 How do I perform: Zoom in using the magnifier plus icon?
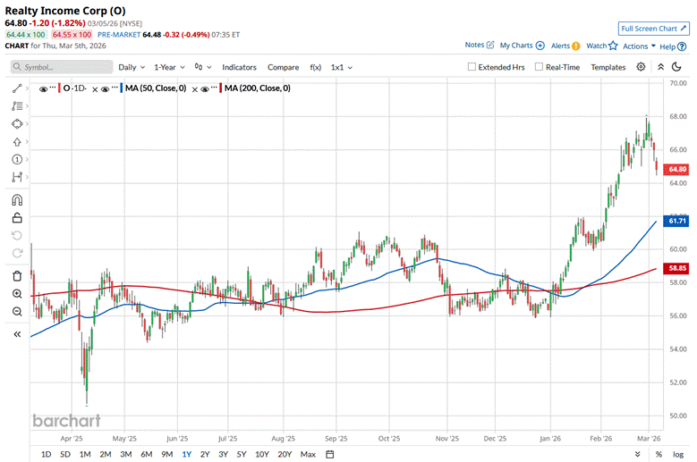(x=17, y=294)
